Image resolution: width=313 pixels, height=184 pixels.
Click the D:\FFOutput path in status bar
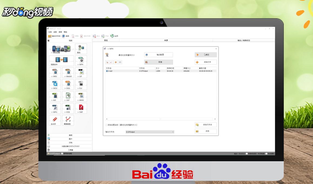coord(55,154)
